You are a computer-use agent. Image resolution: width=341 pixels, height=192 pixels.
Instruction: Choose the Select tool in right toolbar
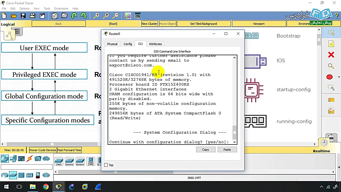tap(331, 33)
